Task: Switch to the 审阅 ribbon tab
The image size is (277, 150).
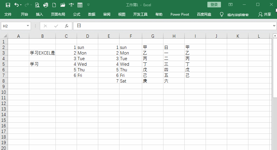Action: pyautogui.click(x=107, y=14)
